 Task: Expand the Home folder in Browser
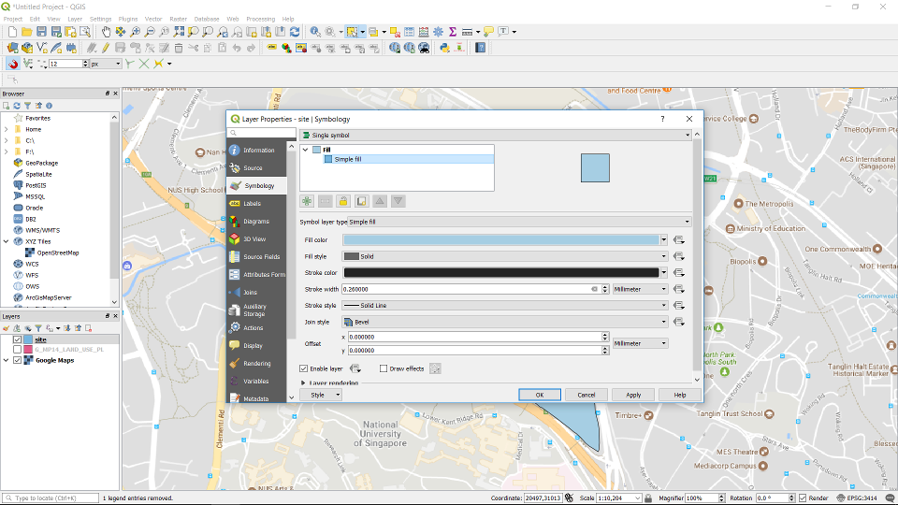click(7, 129)
